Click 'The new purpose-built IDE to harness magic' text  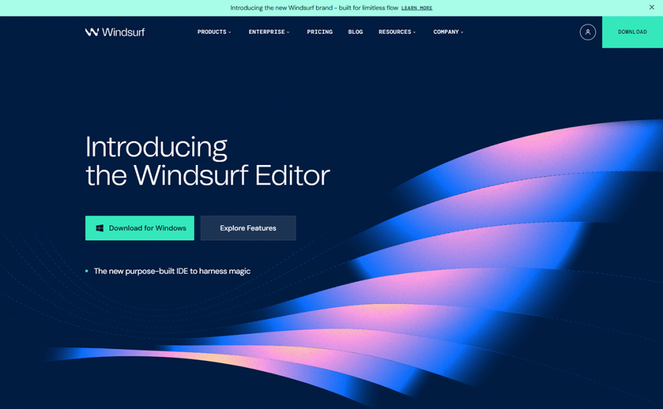172,271
